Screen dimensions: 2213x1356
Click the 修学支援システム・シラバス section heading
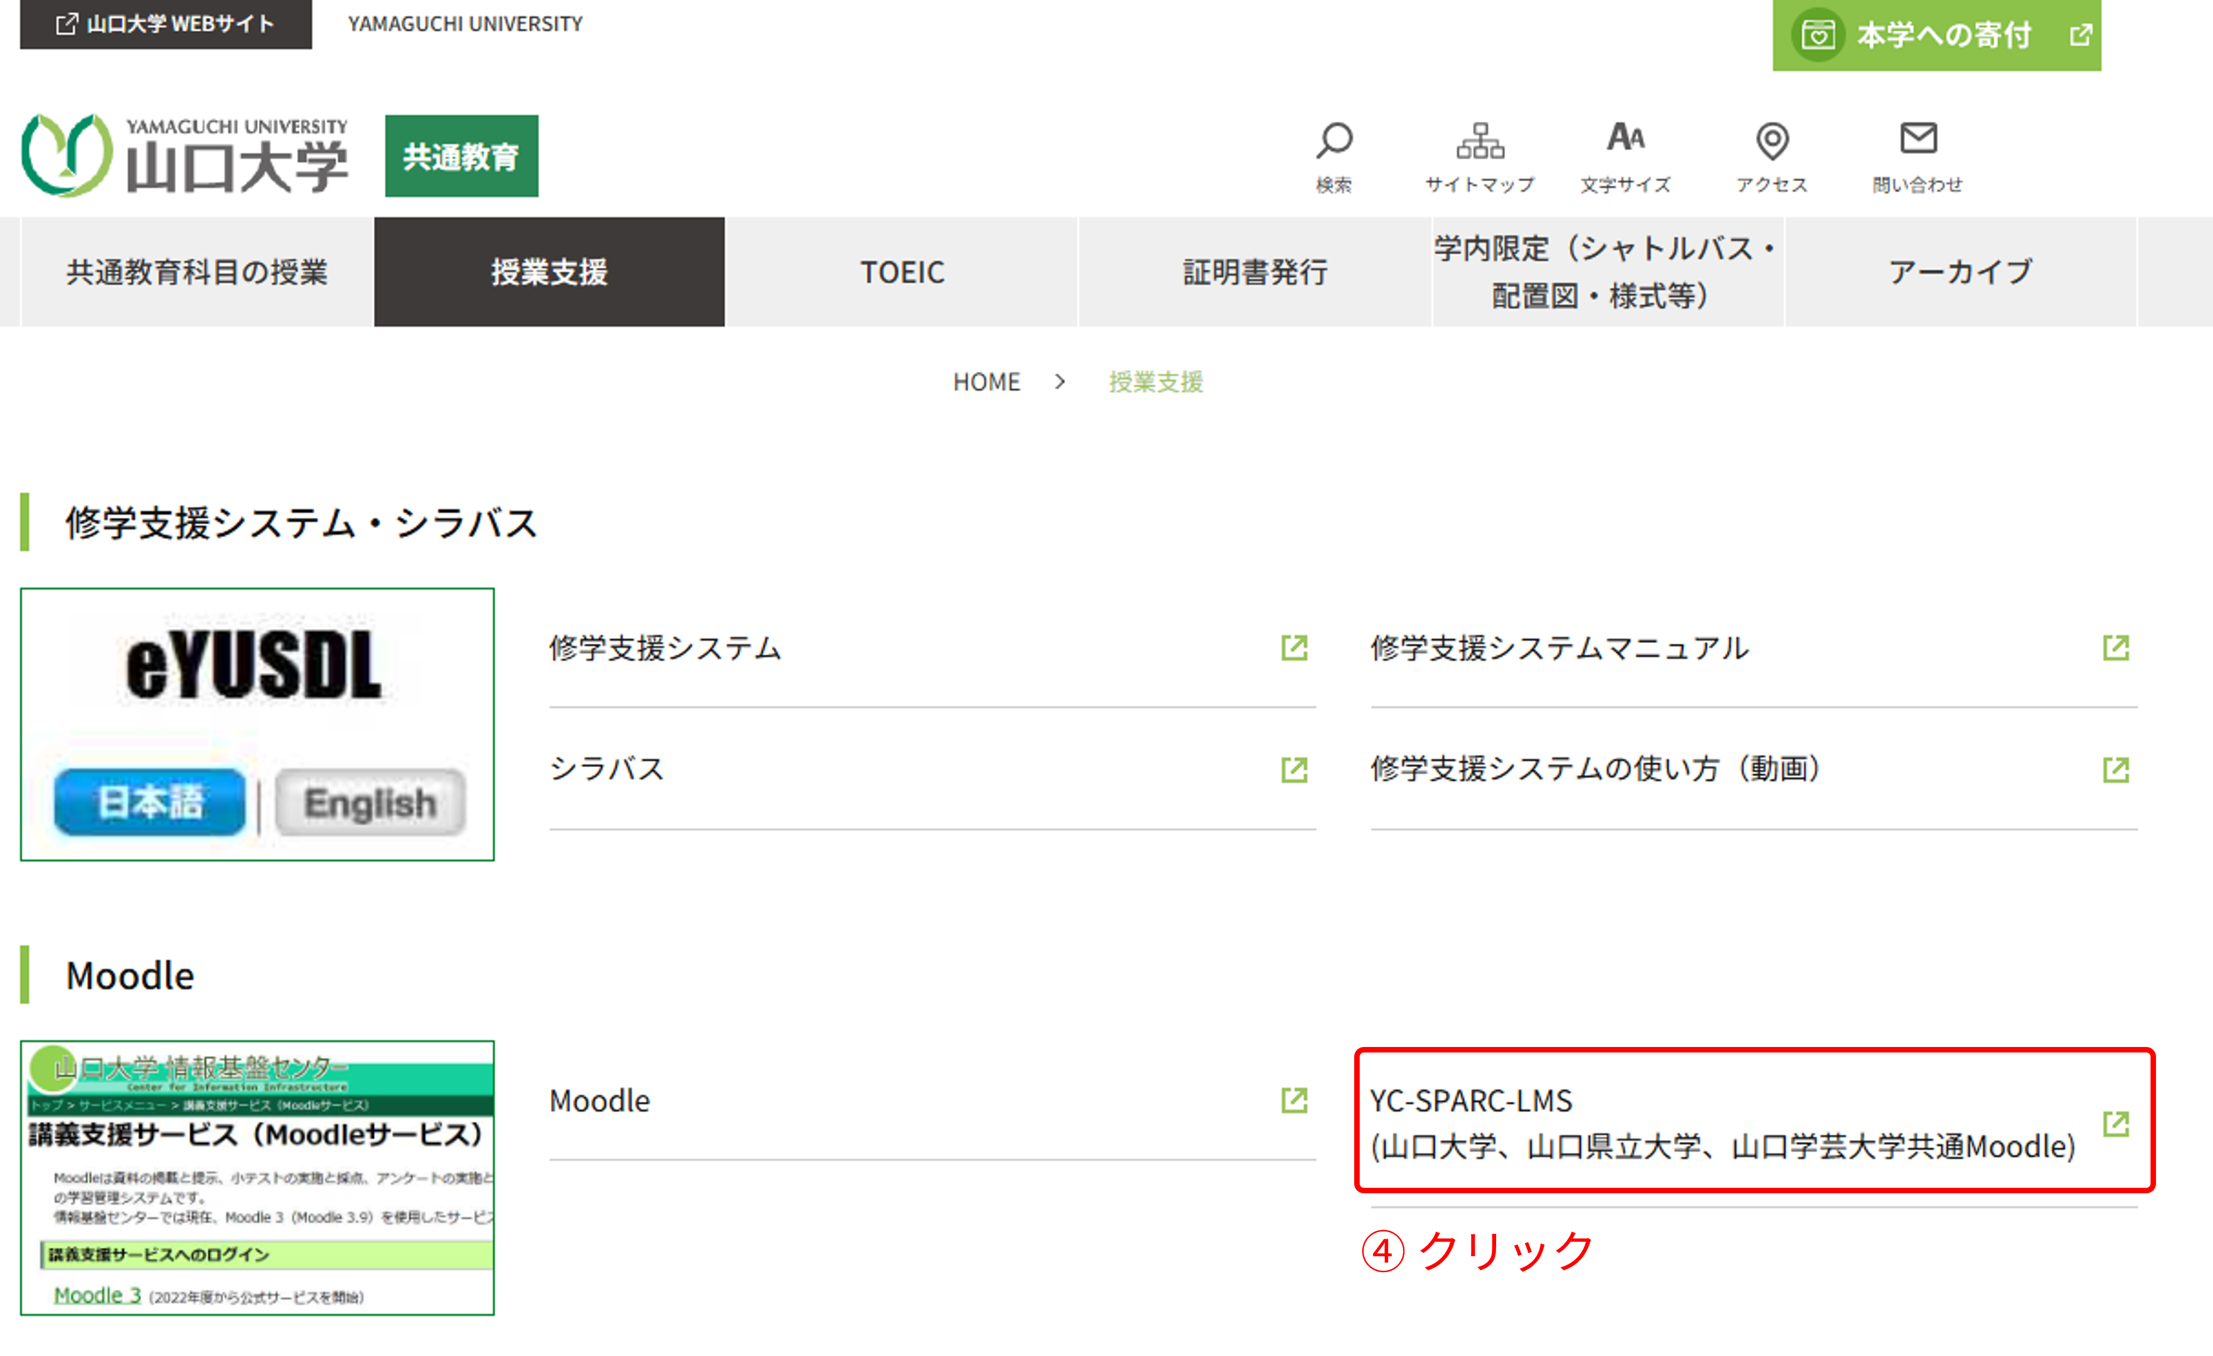302,523
